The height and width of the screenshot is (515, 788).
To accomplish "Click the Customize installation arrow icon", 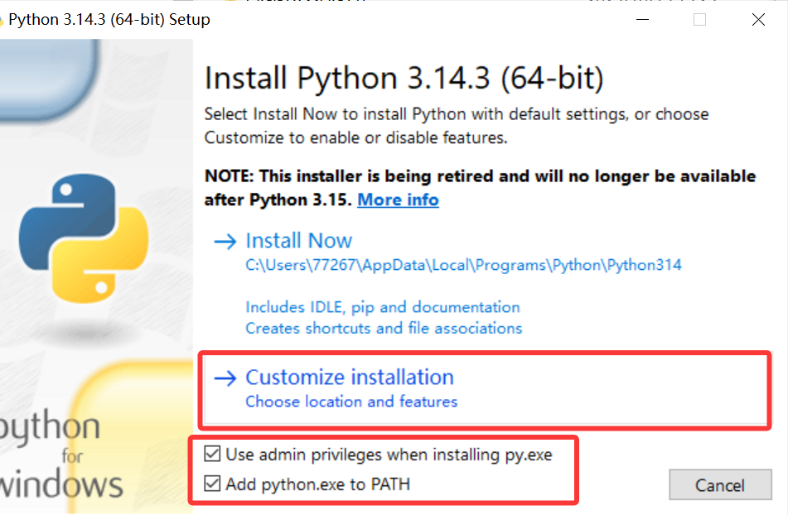I will [x=225, y=378].
